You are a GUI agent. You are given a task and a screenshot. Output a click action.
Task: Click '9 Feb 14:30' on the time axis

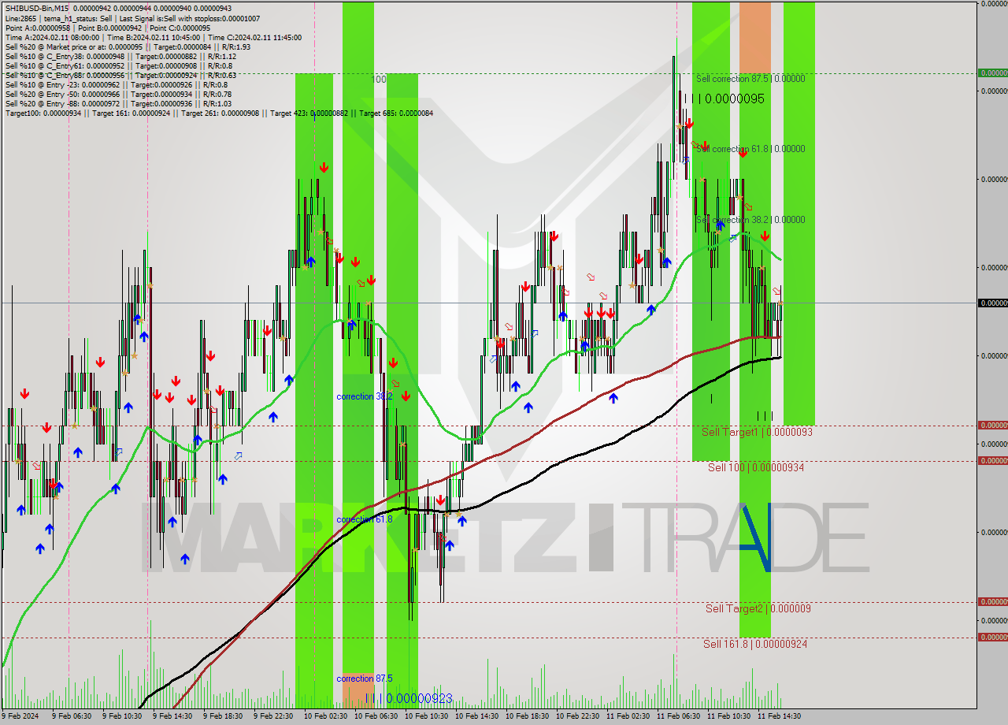point(172,716)
